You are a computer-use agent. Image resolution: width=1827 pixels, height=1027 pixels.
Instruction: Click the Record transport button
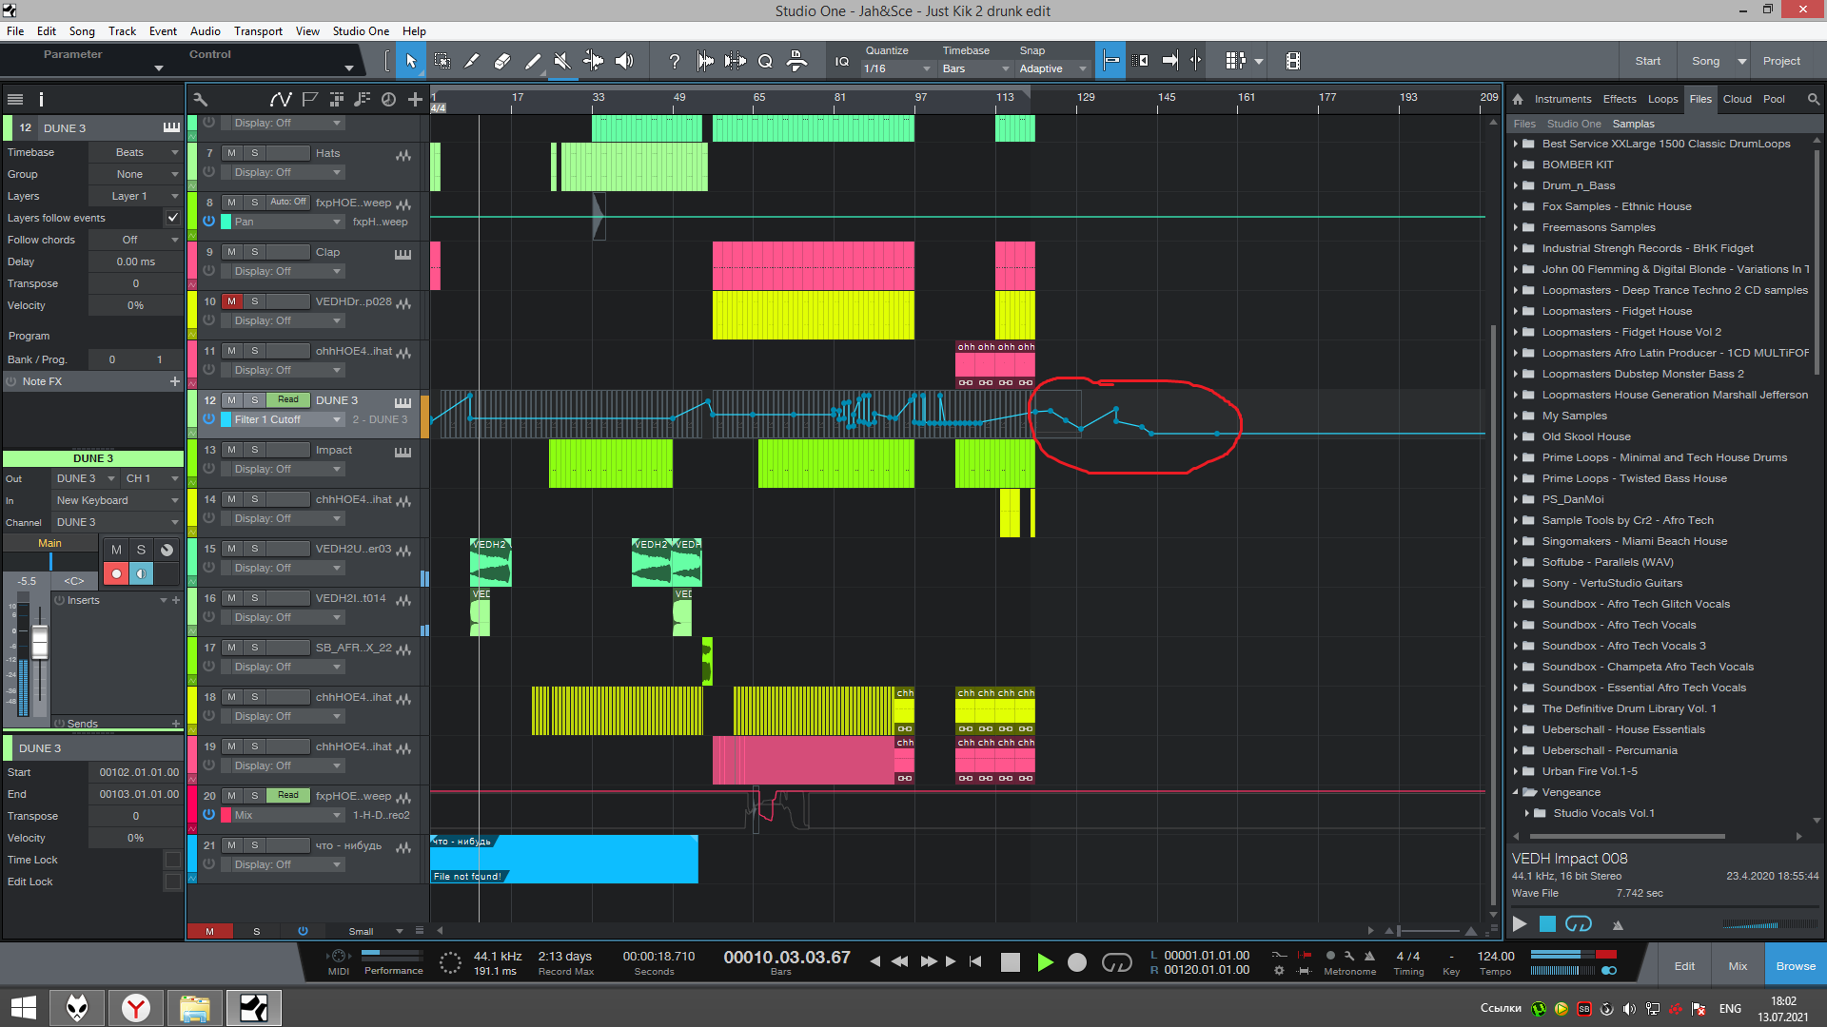tap(1077, 962)
